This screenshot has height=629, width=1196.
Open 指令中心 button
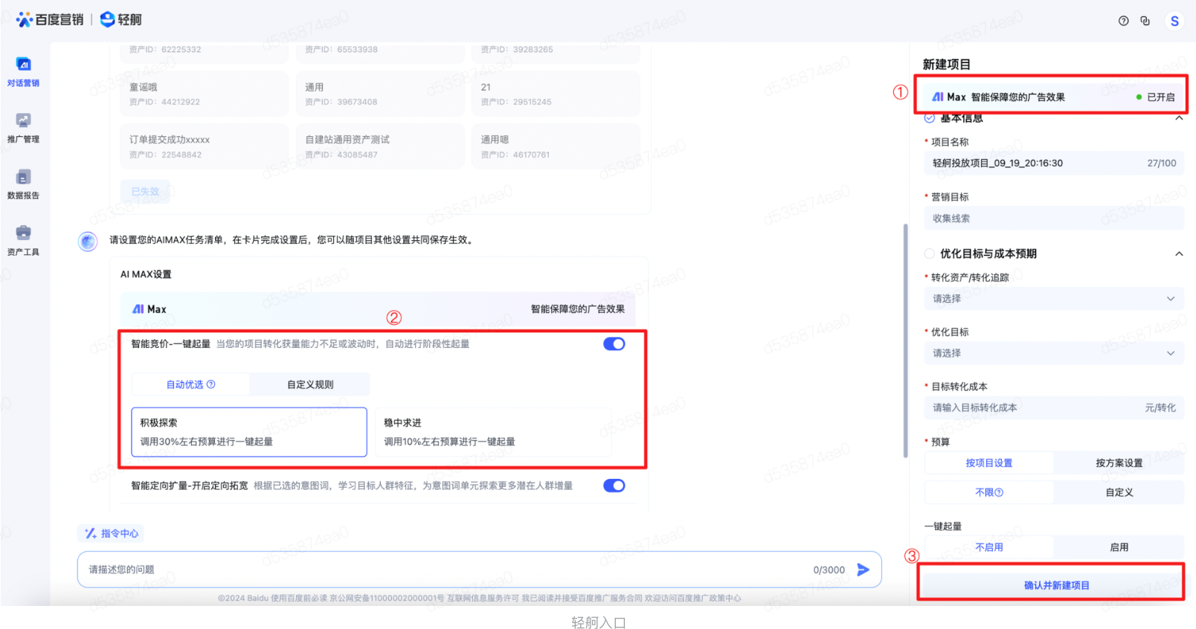(x=111, y=533)
